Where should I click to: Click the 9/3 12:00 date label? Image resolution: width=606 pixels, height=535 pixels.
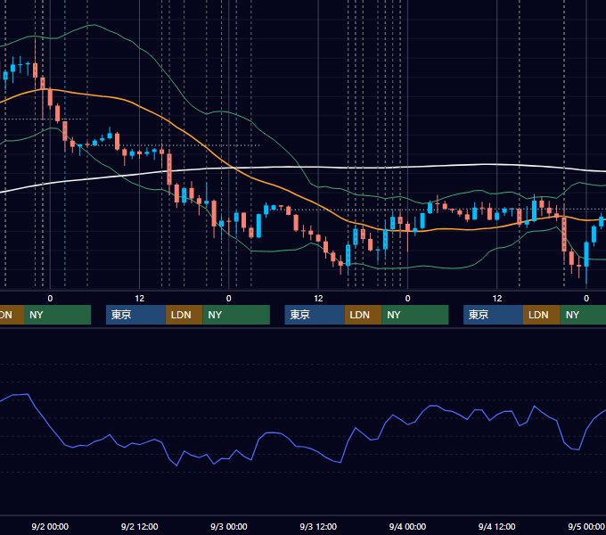click(x=318, y=526)
